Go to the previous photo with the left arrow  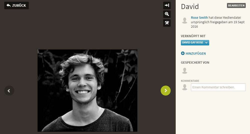9,91
